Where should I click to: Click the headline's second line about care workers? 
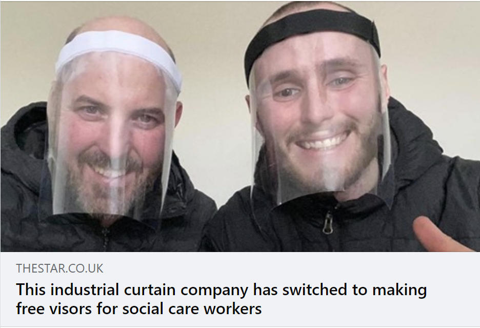click(138, 308)
